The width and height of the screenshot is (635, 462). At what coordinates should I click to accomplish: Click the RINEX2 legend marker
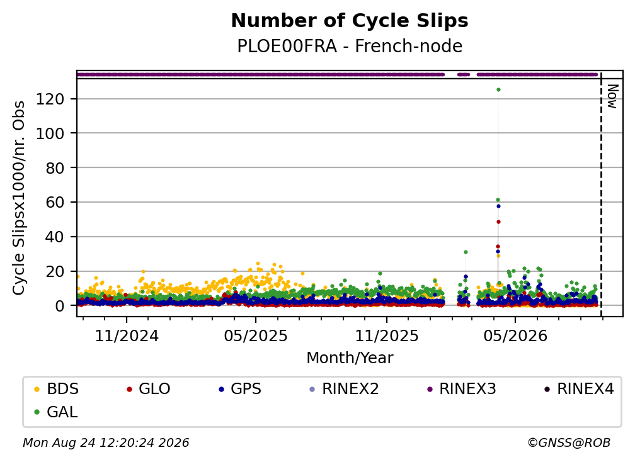[x=312, y=389]
